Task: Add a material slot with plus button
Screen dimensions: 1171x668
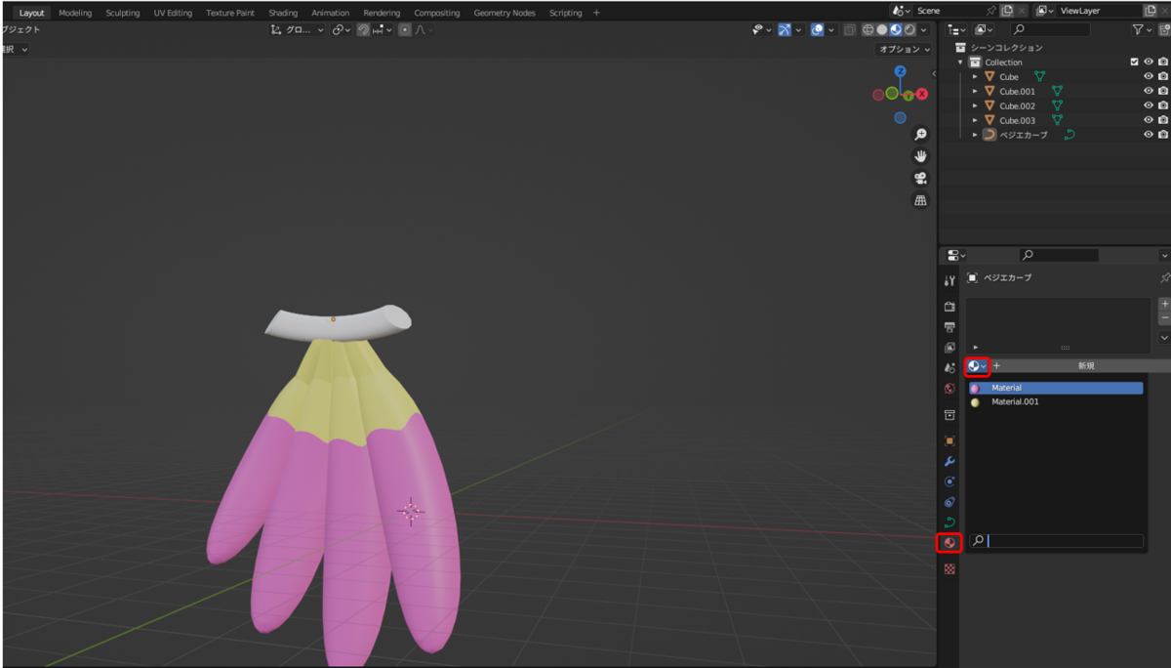Action: [1164, 305]
